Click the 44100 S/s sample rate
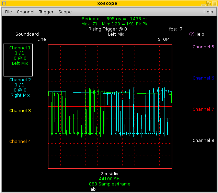The height and width of the screenshot is (193, 218). (x=110, y=179)
